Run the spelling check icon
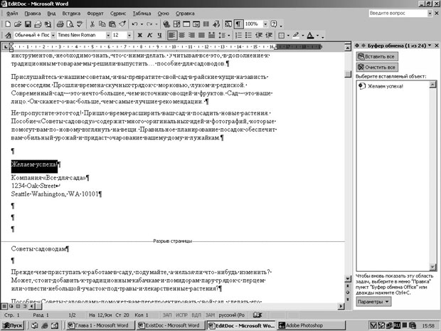 point(80,24)
